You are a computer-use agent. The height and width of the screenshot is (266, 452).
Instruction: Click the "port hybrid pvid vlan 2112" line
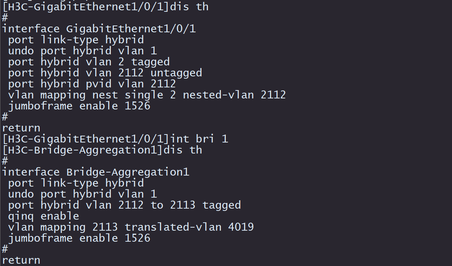click(x=92, y=84)
